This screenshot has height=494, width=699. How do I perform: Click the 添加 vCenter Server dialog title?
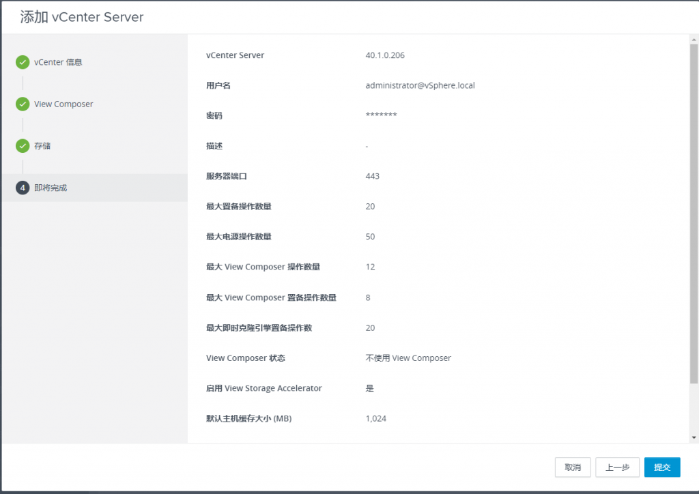(x=82, y=17)
